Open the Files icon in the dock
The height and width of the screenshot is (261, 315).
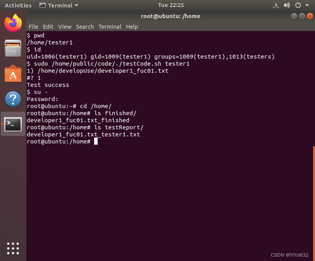click(13, 48)
